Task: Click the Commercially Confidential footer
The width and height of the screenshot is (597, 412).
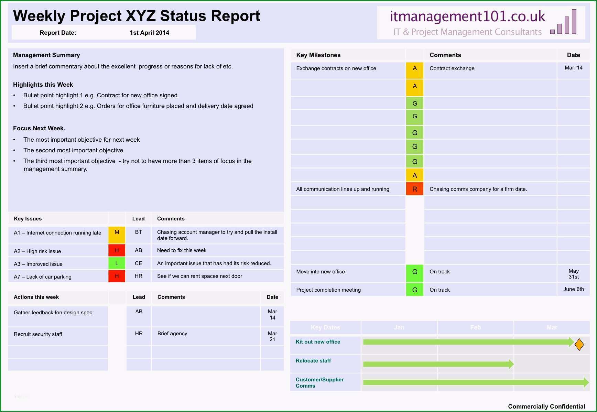Action: pyautogui.click(x=546, y=406)
